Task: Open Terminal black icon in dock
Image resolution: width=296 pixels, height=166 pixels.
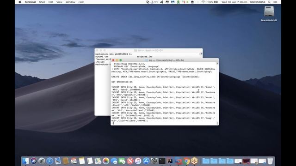Action: click(162, 161)
